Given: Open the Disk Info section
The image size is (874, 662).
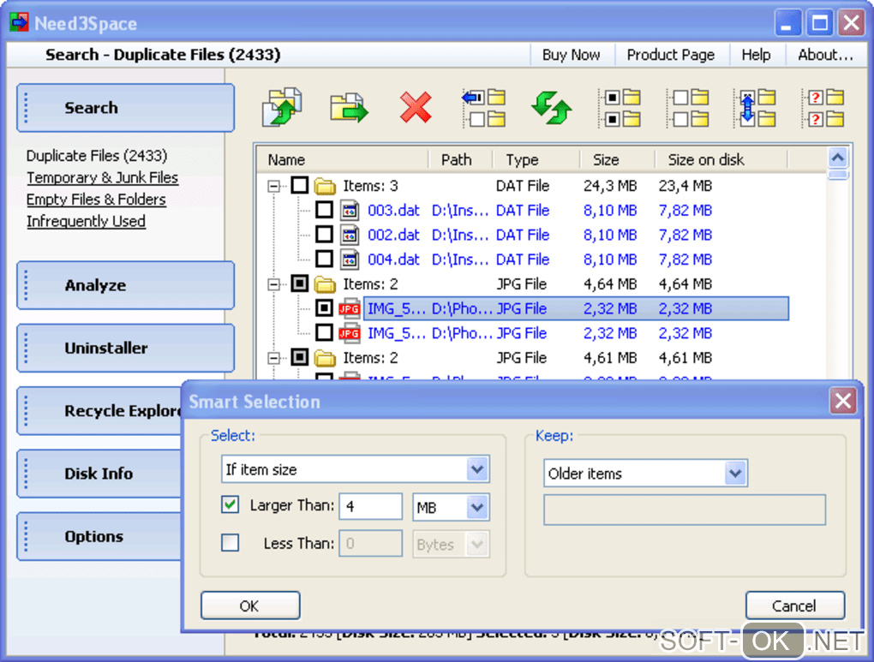Looking at the screenshot, I should click(x=99, y=474).
